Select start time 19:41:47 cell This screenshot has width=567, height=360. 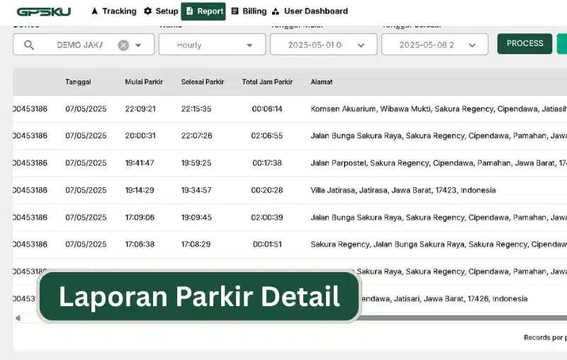tap(140, 163)
